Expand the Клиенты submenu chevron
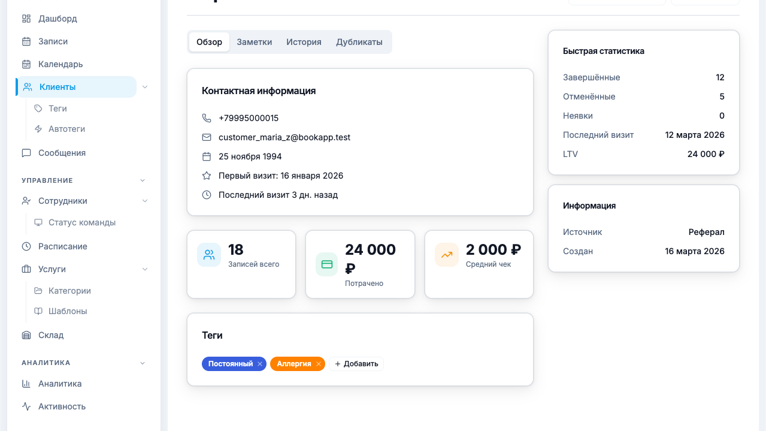 (x=144, y=87)
